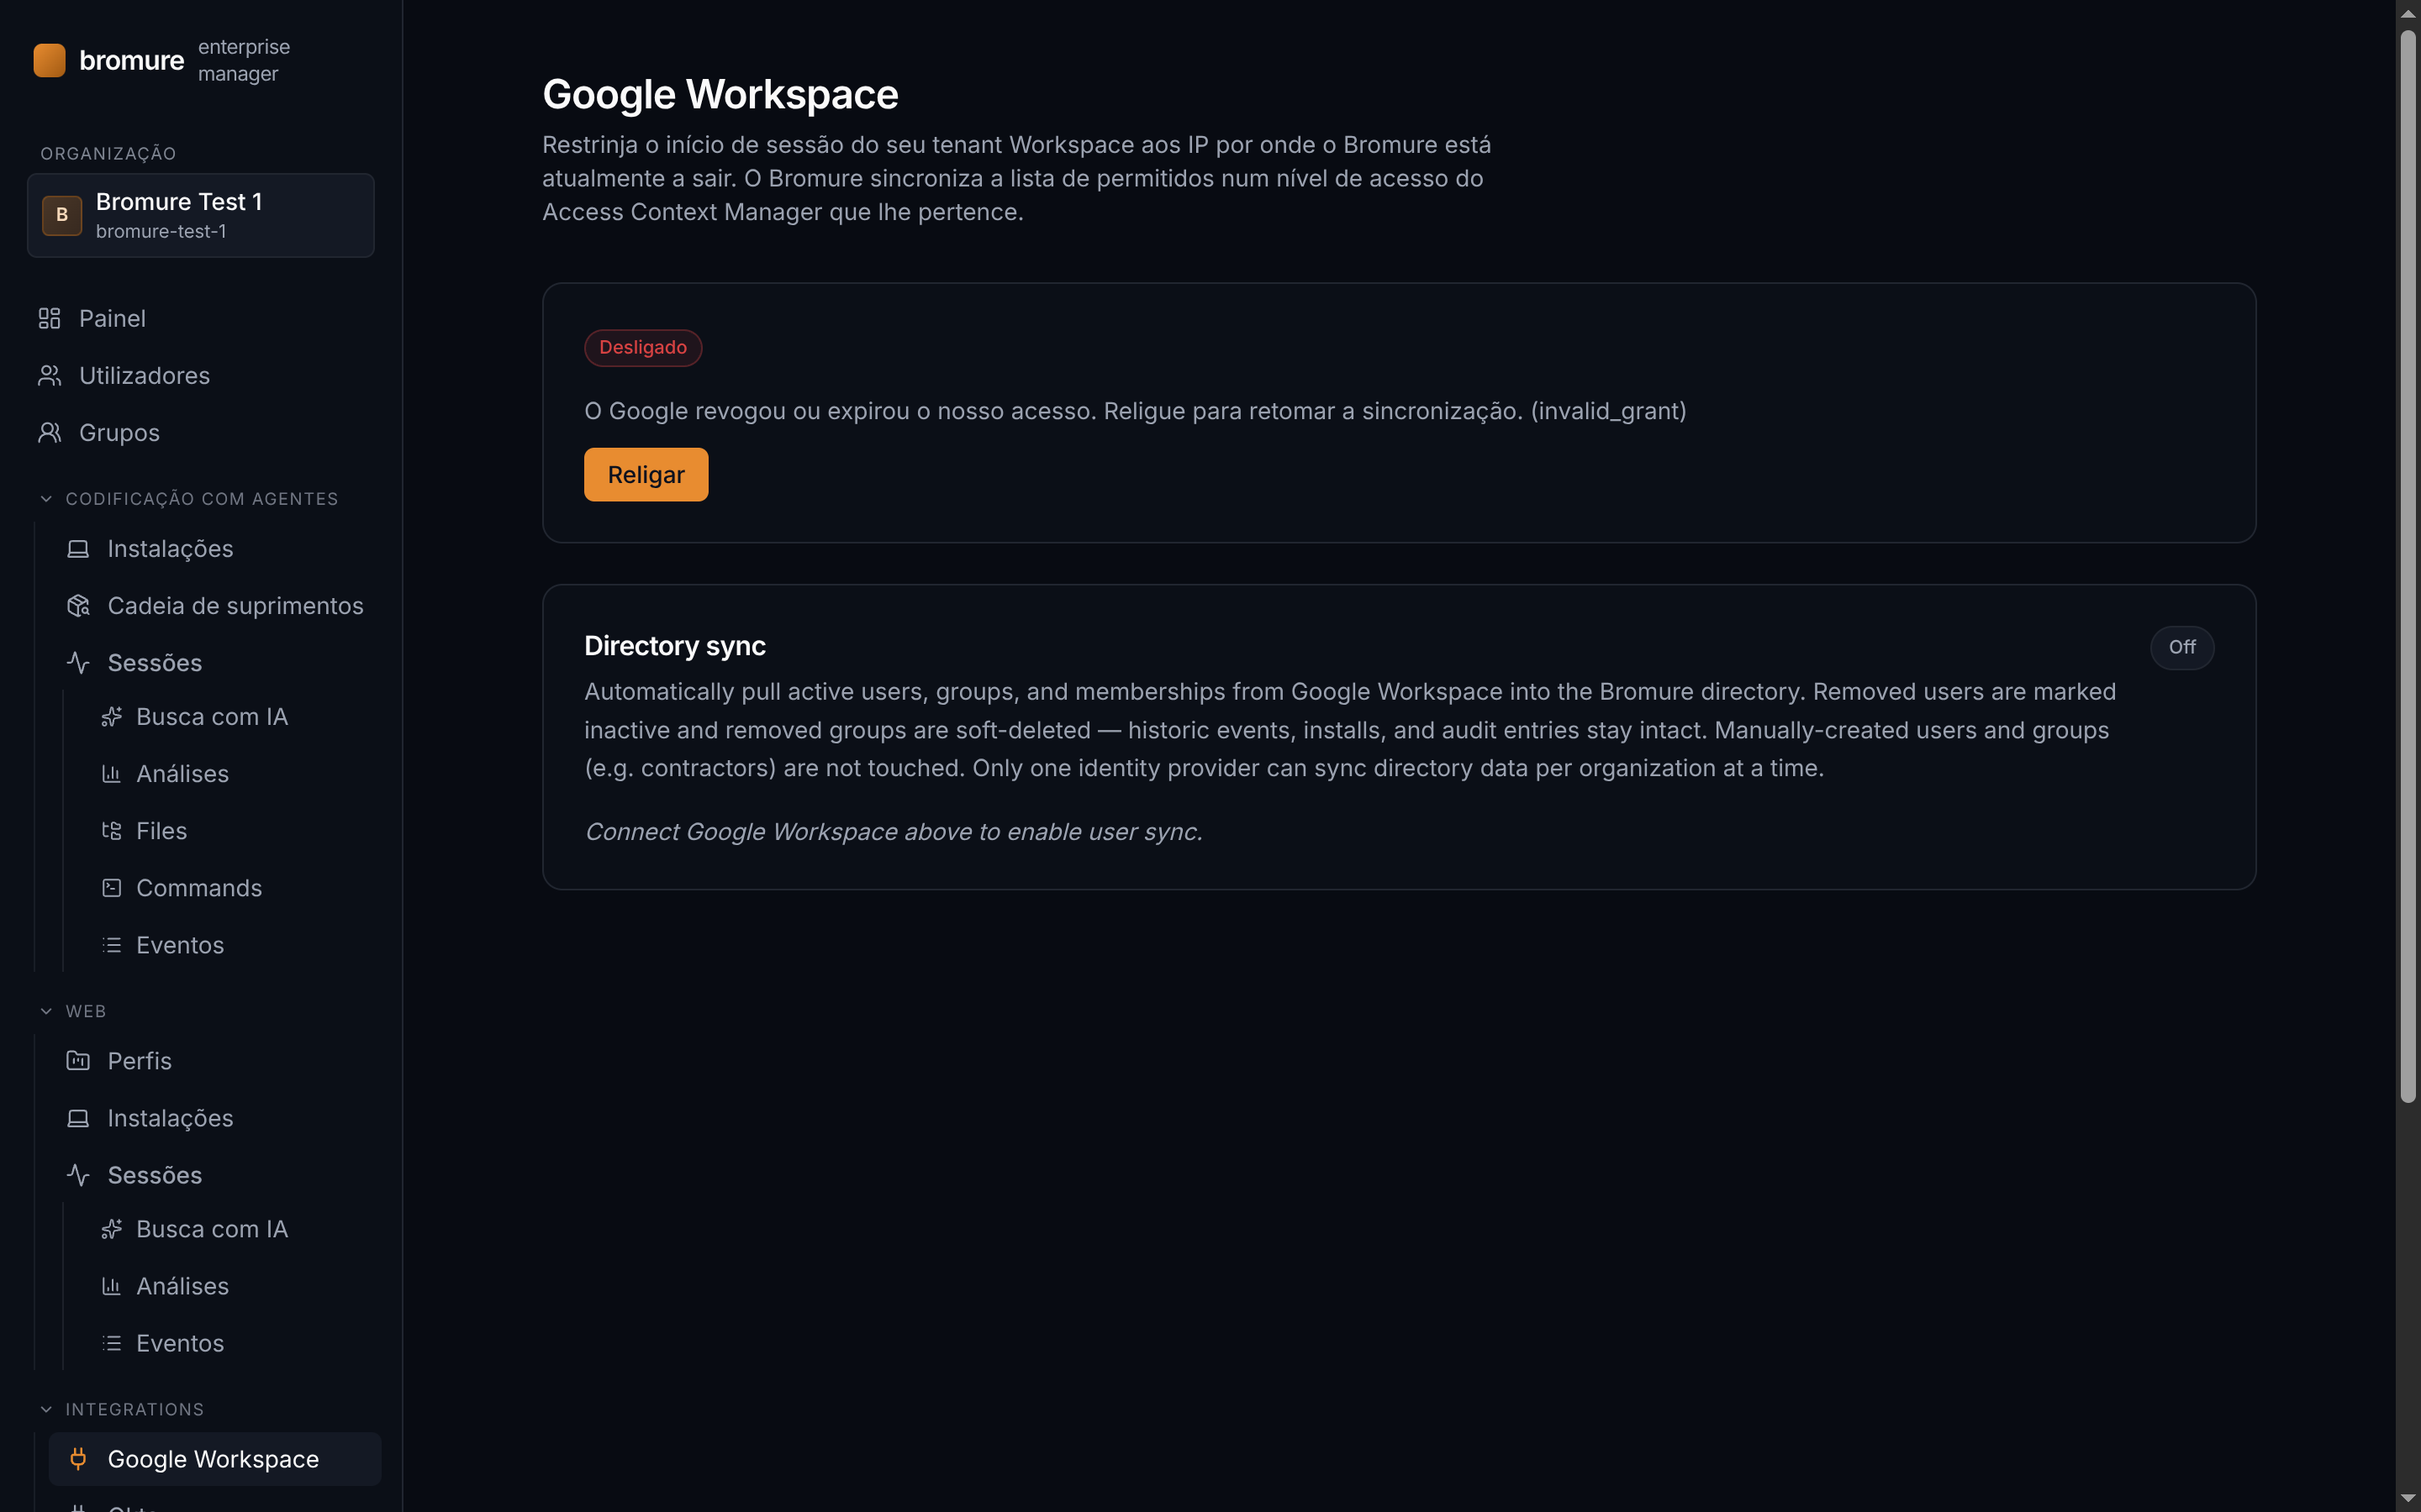Screen dimensions: 2421x1512
Task: Collapse the Codificação com Agentes section
Action: coord(46,498)
